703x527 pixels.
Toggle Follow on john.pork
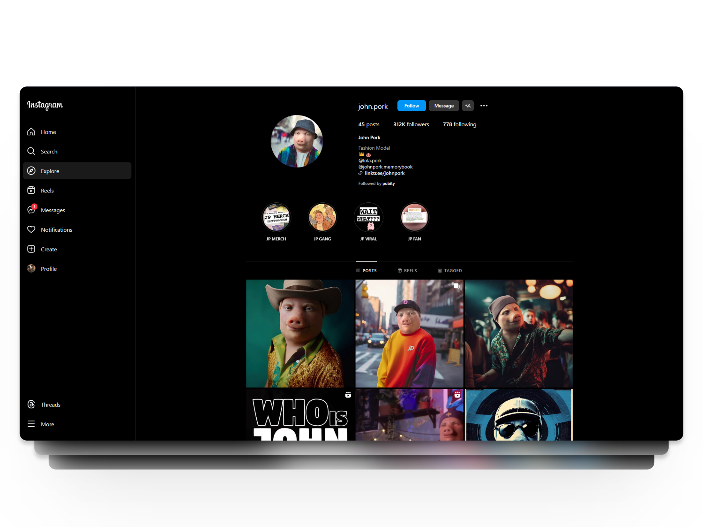click(x=411, y=106)
